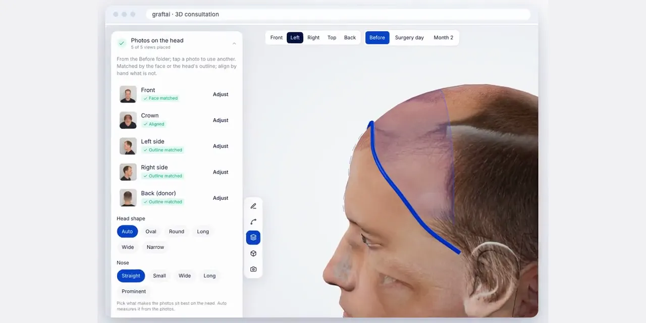Click the 'graftai · 3D consultation' address bar
Screen dimensions: 646x323
pyautogui.click(x=338, y=14)
